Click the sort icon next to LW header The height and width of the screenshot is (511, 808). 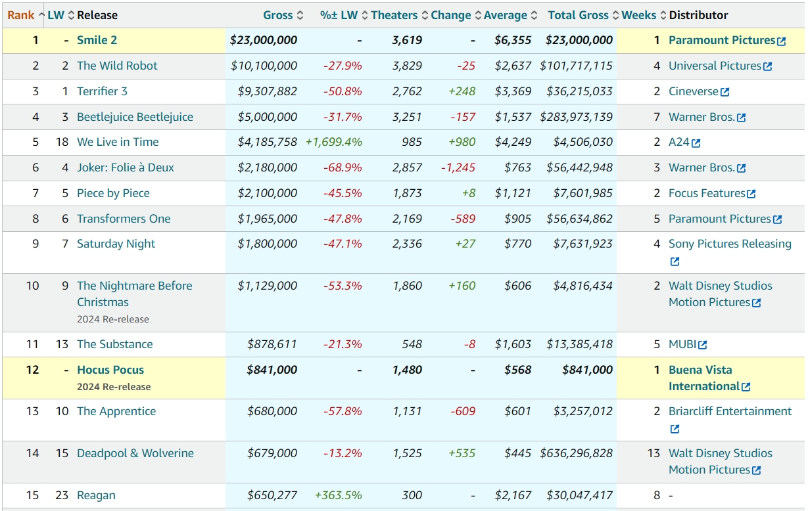click(72, 15)
